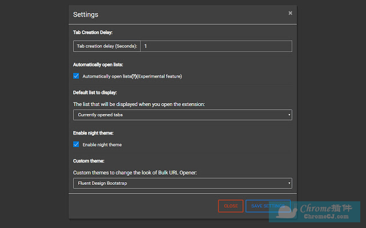
Task: Disable the Enable night theme checkbox
Action: pyautogui.click(x=76, y=144)
